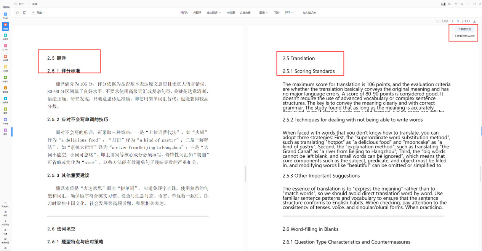Open the M-AI sidebar item
This screenshot has width=482, height=251.
(x=5, y=15)
